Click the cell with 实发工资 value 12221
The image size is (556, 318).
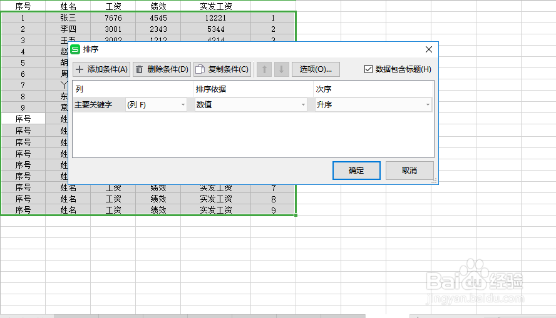tap(215, 17)
